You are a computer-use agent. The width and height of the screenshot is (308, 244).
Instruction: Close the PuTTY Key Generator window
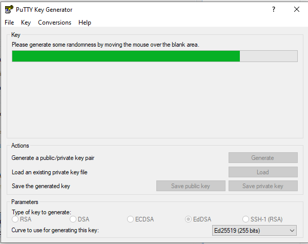point(297,9)
